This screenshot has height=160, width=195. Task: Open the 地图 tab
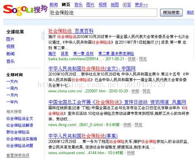click(x=115, y=5)
